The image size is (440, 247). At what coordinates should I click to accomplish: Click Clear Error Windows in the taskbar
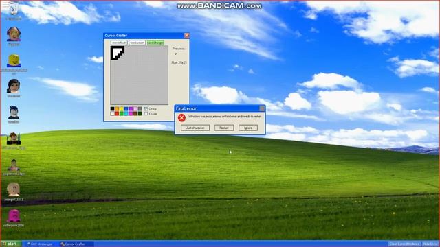coord(404,244)
